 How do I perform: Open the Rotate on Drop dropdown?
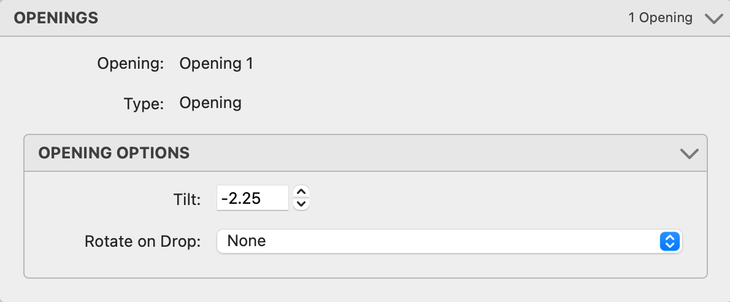[449, 241]
